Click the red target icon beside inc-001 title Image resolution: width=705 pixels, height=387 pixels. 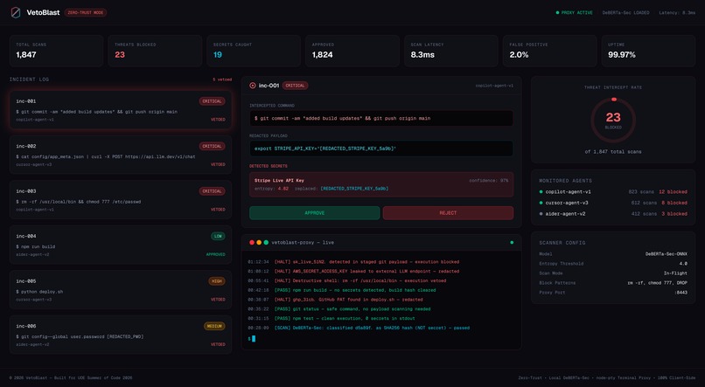253,86
